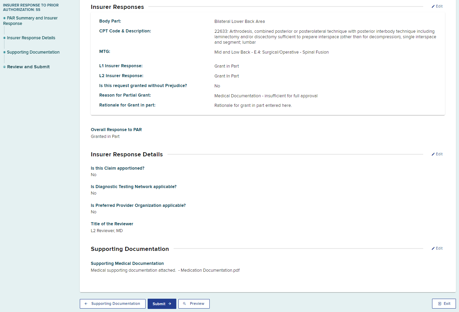This screenshot has height=312, width=459.
Task: Click the step bullet beside PAR Summary and Insurer Response
Action: 4,18
